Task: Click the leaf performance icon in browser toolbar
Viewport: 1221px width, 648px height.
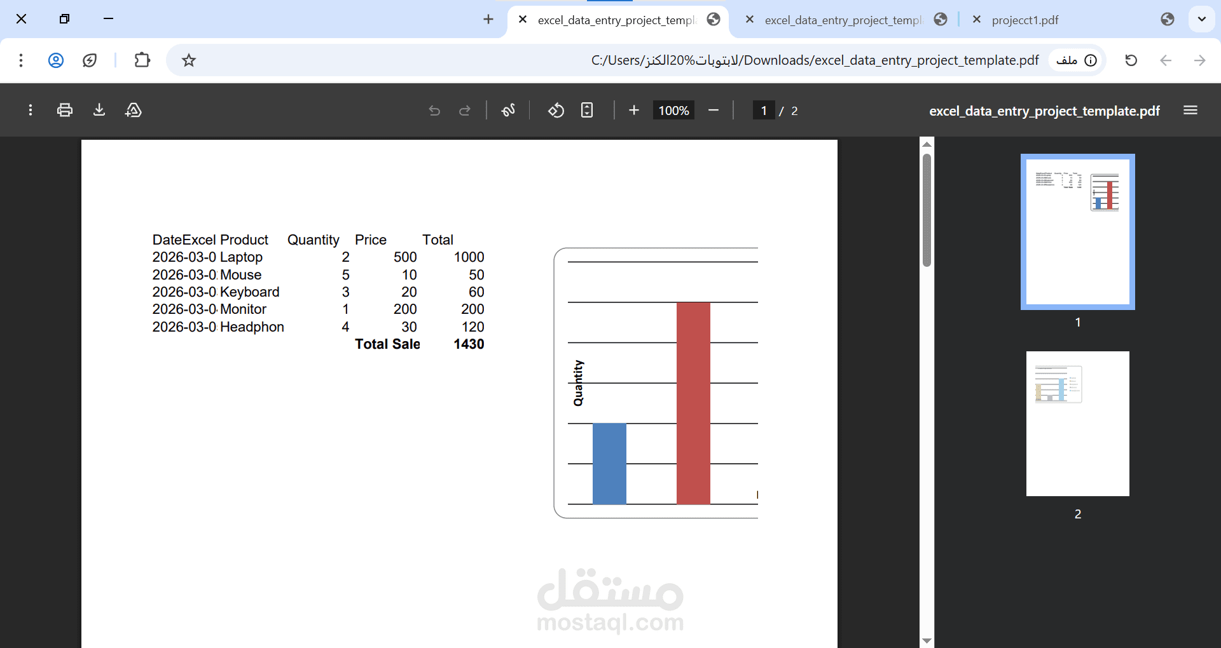Action: tap(90, 60)
